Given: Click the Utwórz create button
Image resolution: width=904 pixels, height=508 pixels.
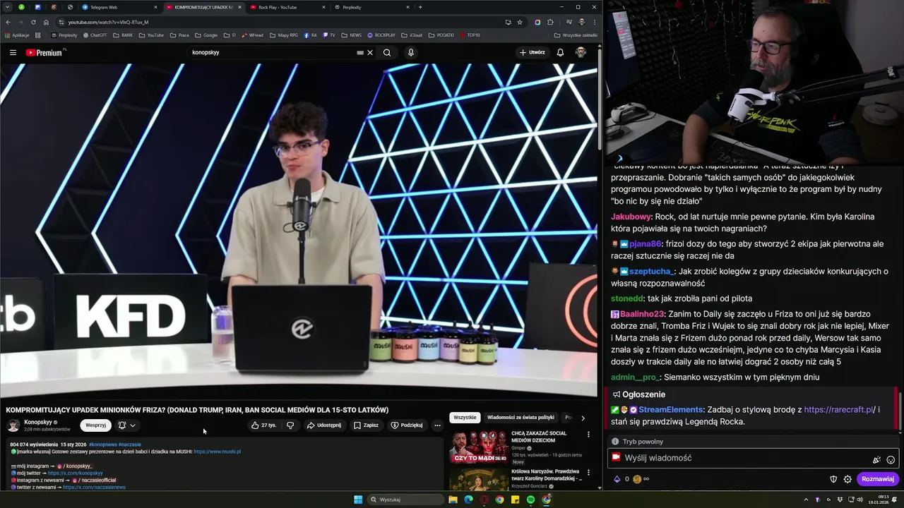Looking at the screenshot, I should [x=532, y=52].
